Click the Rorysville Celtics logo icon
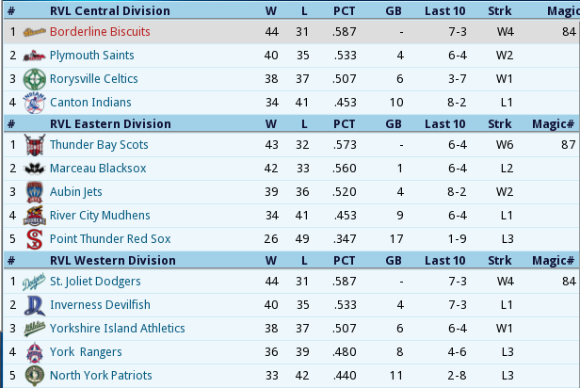 point(35,79)
